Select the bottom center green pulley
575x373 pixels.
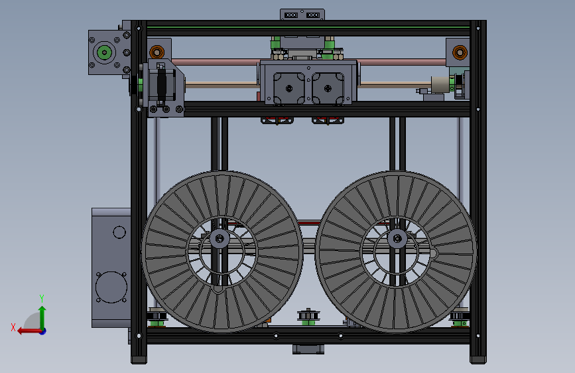tap(308, 317)
